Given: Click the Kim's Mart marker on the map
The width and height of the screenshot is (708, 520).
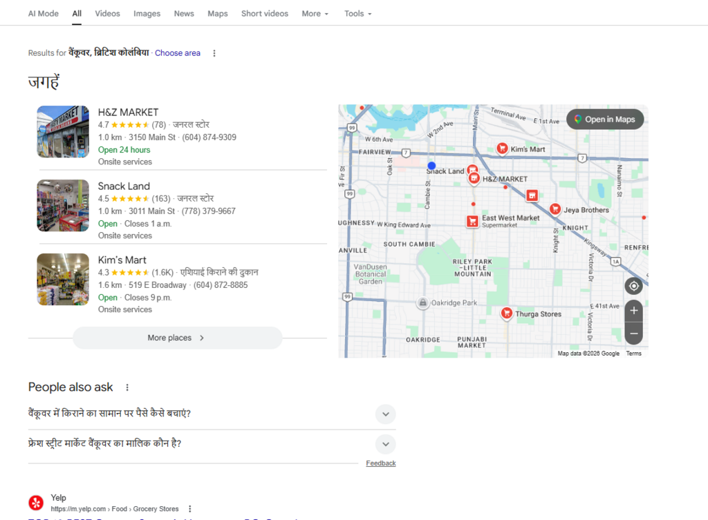Looking at the screenshot, I should (502, 147).
